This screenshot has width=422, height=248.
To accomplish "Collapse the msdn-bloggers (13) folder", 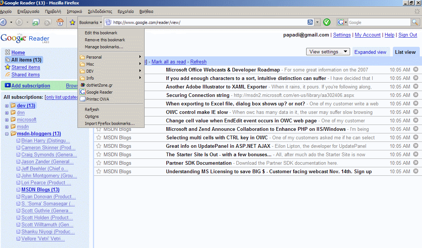I will pos(7,134).
